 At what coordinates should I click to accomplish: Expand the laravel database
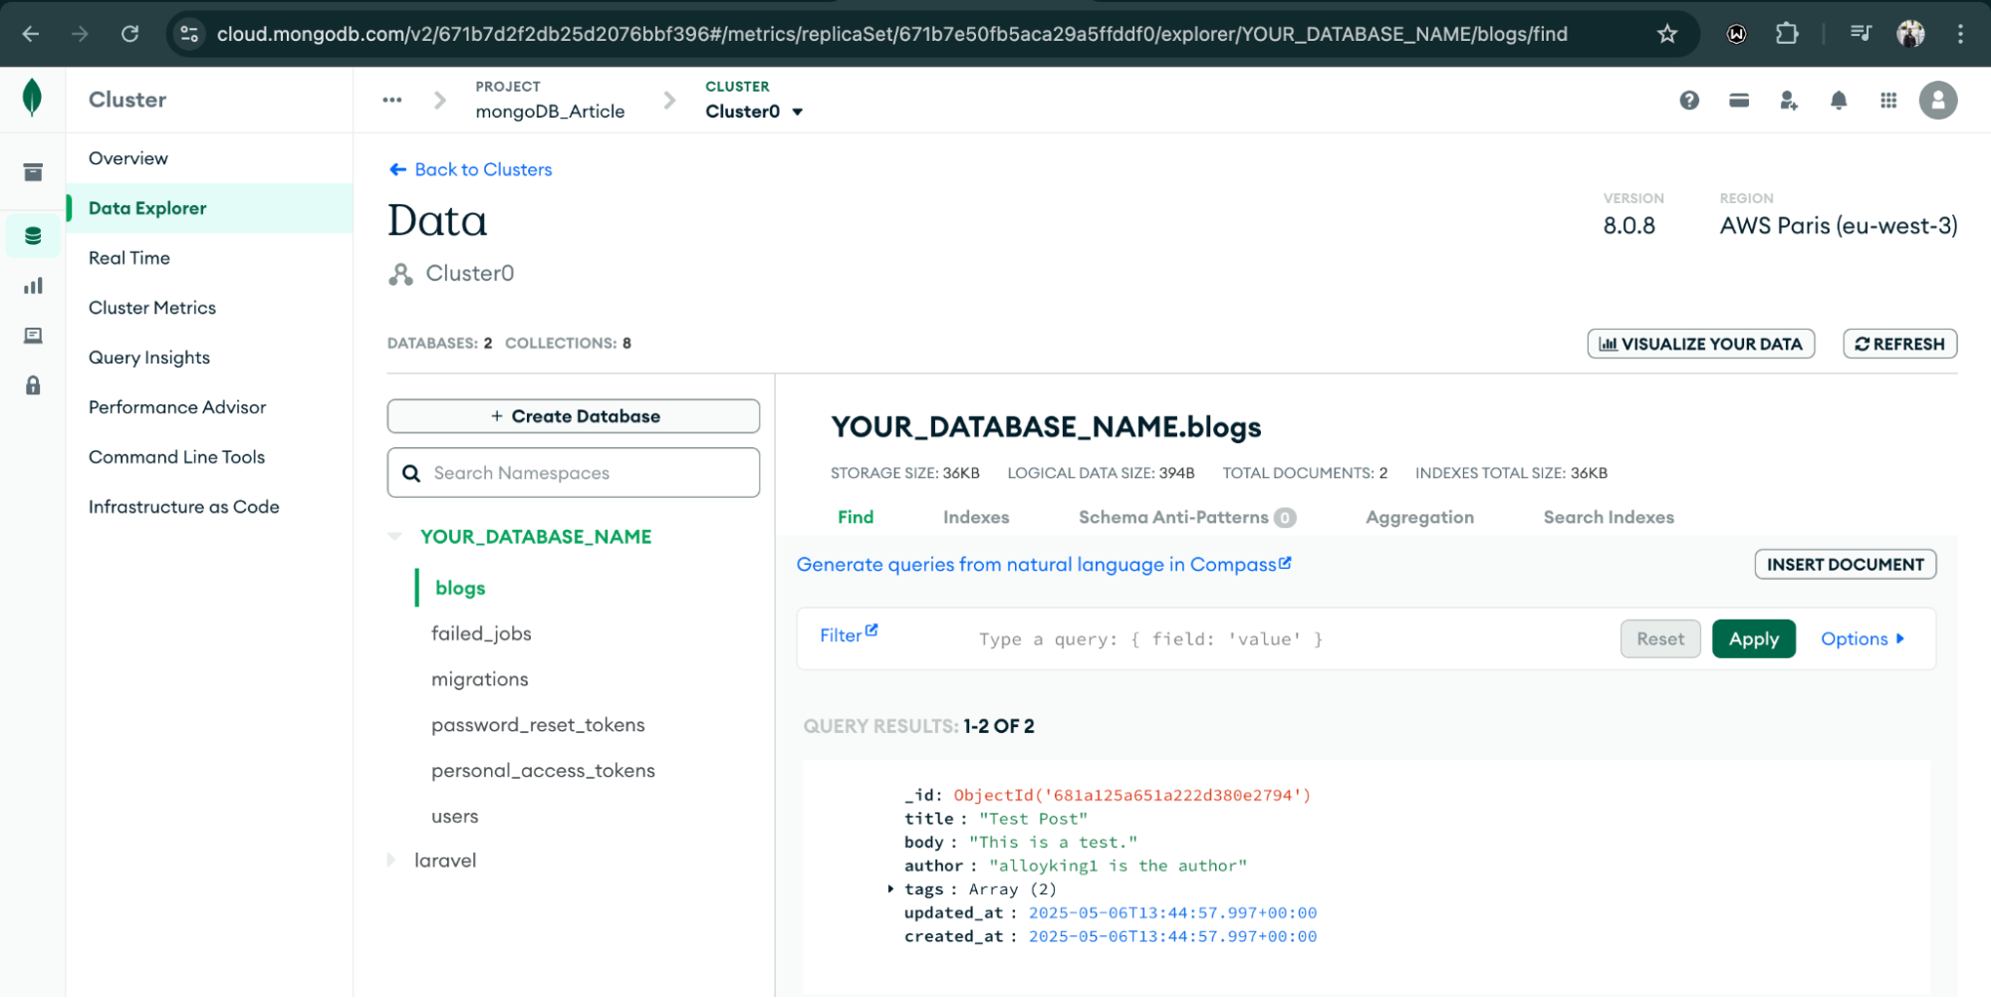point(391,860)
